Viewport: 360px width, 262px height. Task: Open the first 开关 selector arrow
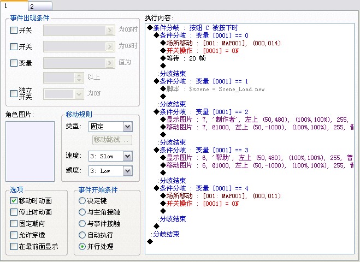(x=109, y=30)
